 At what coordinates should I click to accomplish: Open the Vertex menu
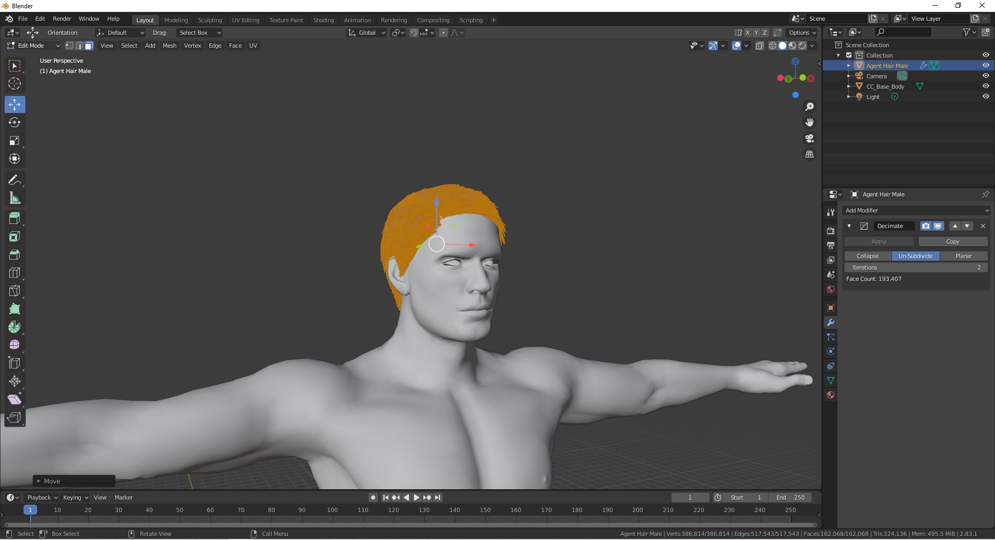tap(192, 46)
